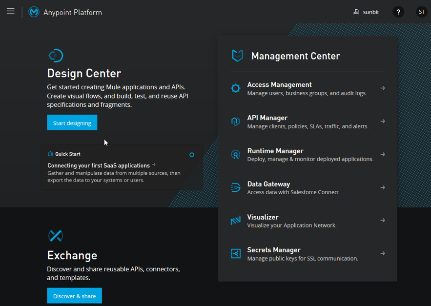Click the arrow on the Runtime Manager row
This screenshot has width=431, height=306.
click(x=383, y=154)
